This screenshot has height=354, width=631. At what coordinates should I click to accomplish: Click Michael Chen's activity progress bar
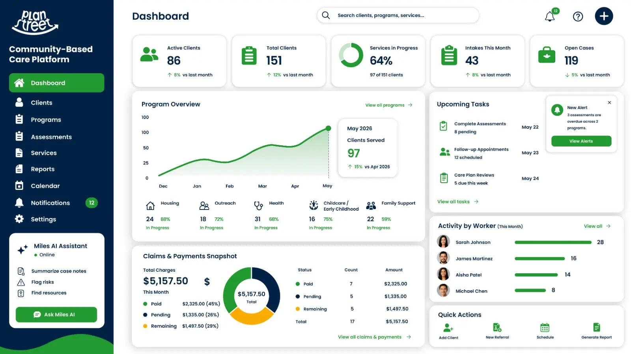530,290
